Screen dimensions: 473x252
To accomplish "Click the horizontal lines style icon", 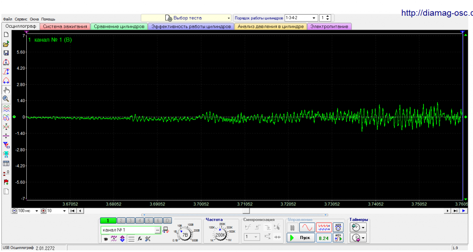I will pyautogui.click(x=131, y=239).
